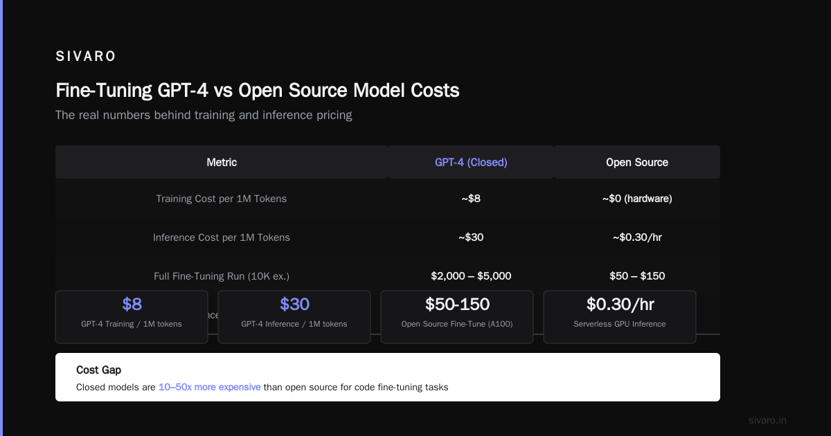
Task: Click the 'Full Fine-Tuning Run (10K ex.)' row label
Action: [x=222, y=276]
